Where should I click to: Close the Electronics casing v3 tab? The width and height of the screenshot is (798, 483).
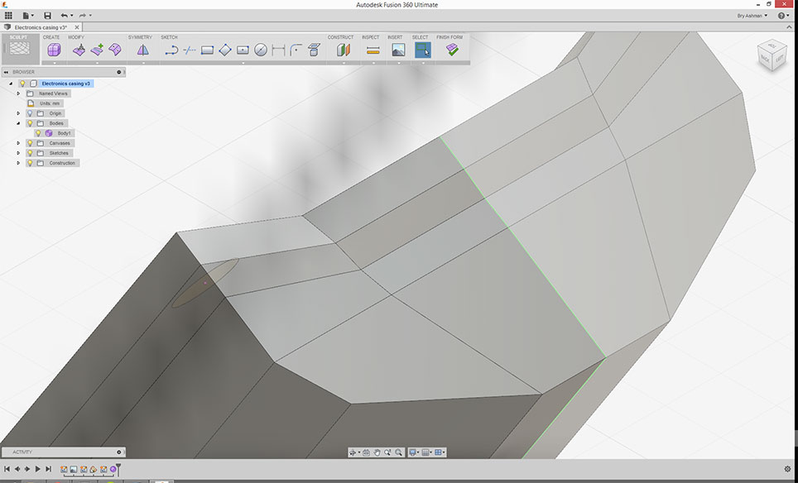[77, 27]
